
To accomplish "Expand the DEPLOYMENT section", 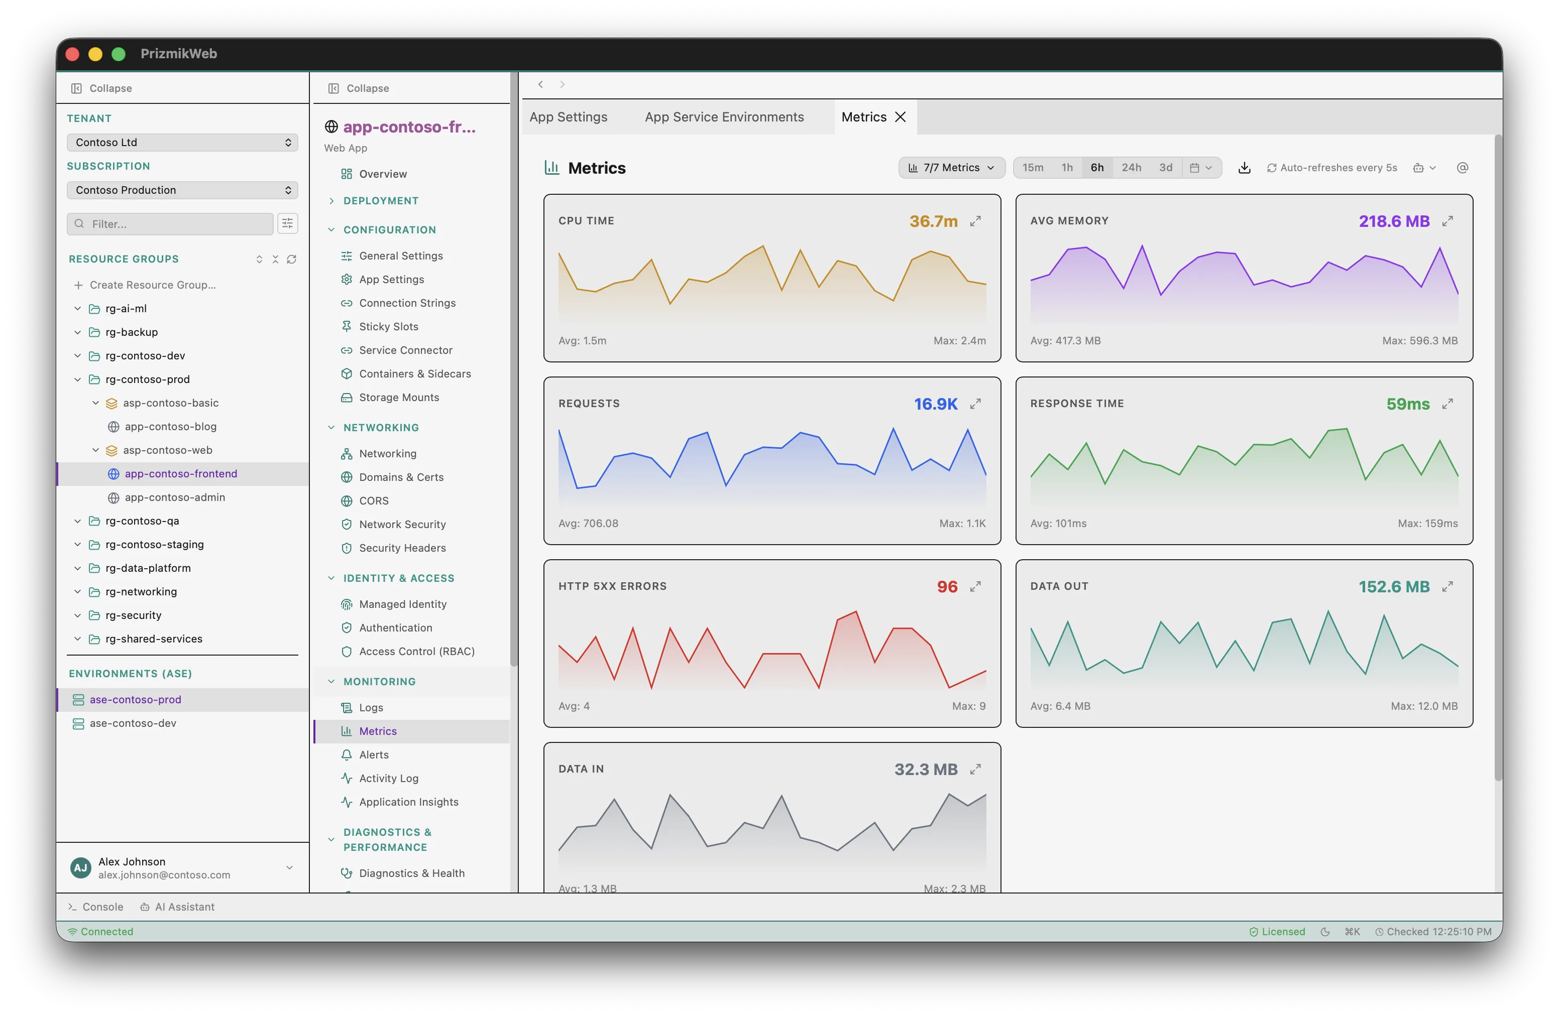I will 375,200.
